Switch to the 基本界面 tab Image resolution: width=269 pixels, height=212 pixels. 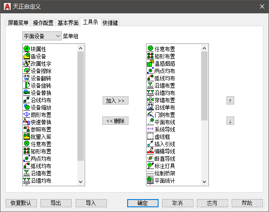pos(68,23)
